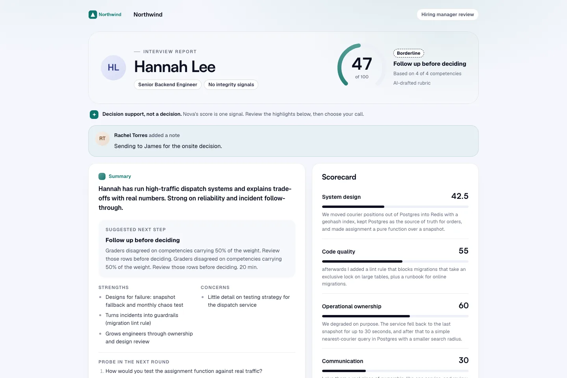The image size is (567, 378).
Task: Click the green plus decision support icon
Action: pos(94,115)
